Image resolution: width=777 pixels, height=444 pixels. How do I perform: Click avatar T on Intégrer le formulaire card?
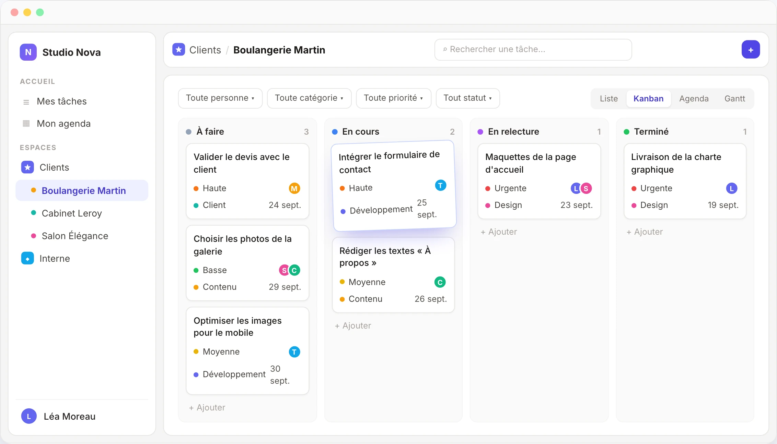tap(441, 185)
